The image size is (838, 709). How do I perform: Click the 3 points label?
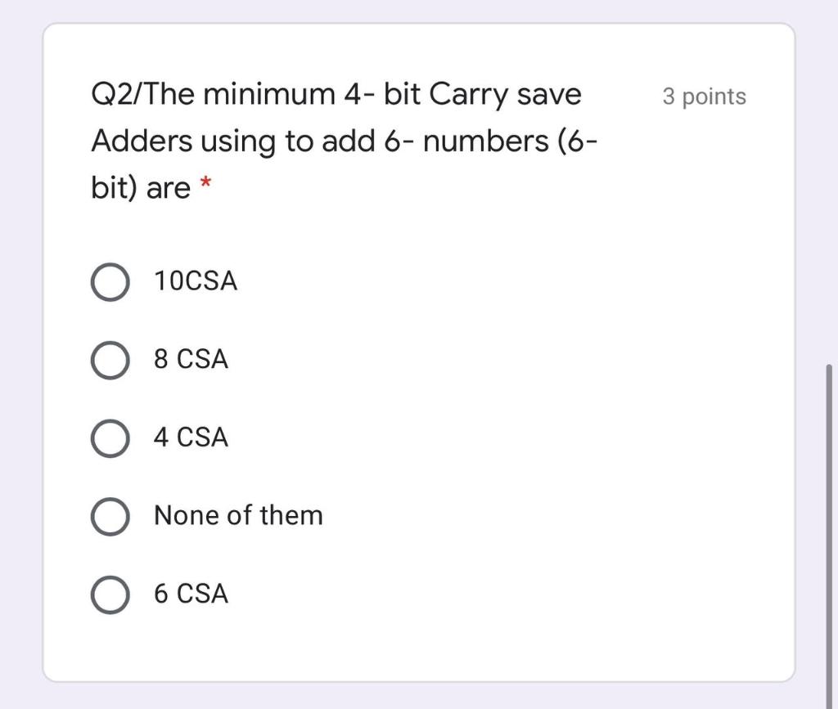pyautogui.click(x=705, y=96)
